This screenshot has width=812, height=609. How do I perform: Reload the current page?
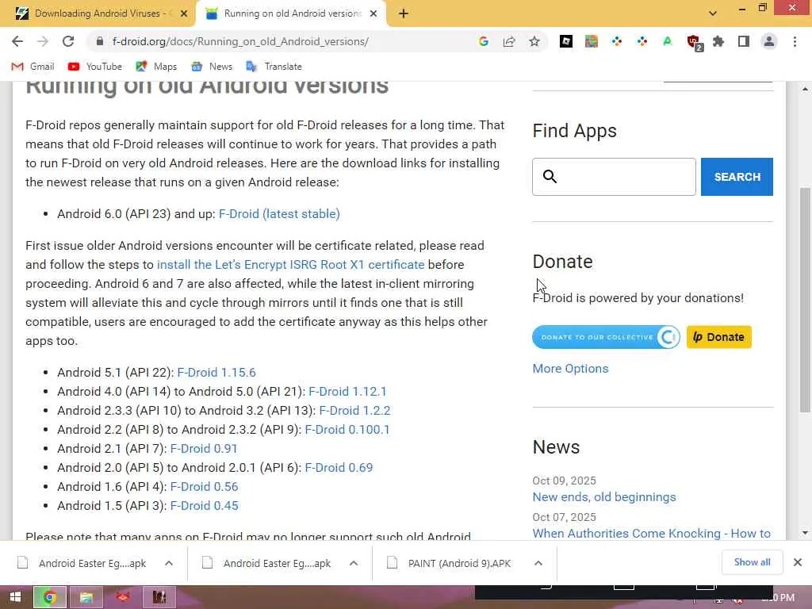[68, 41]
